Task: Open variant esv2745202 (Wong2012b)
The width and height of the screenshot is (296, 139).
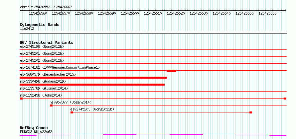Action: point(42,60)
